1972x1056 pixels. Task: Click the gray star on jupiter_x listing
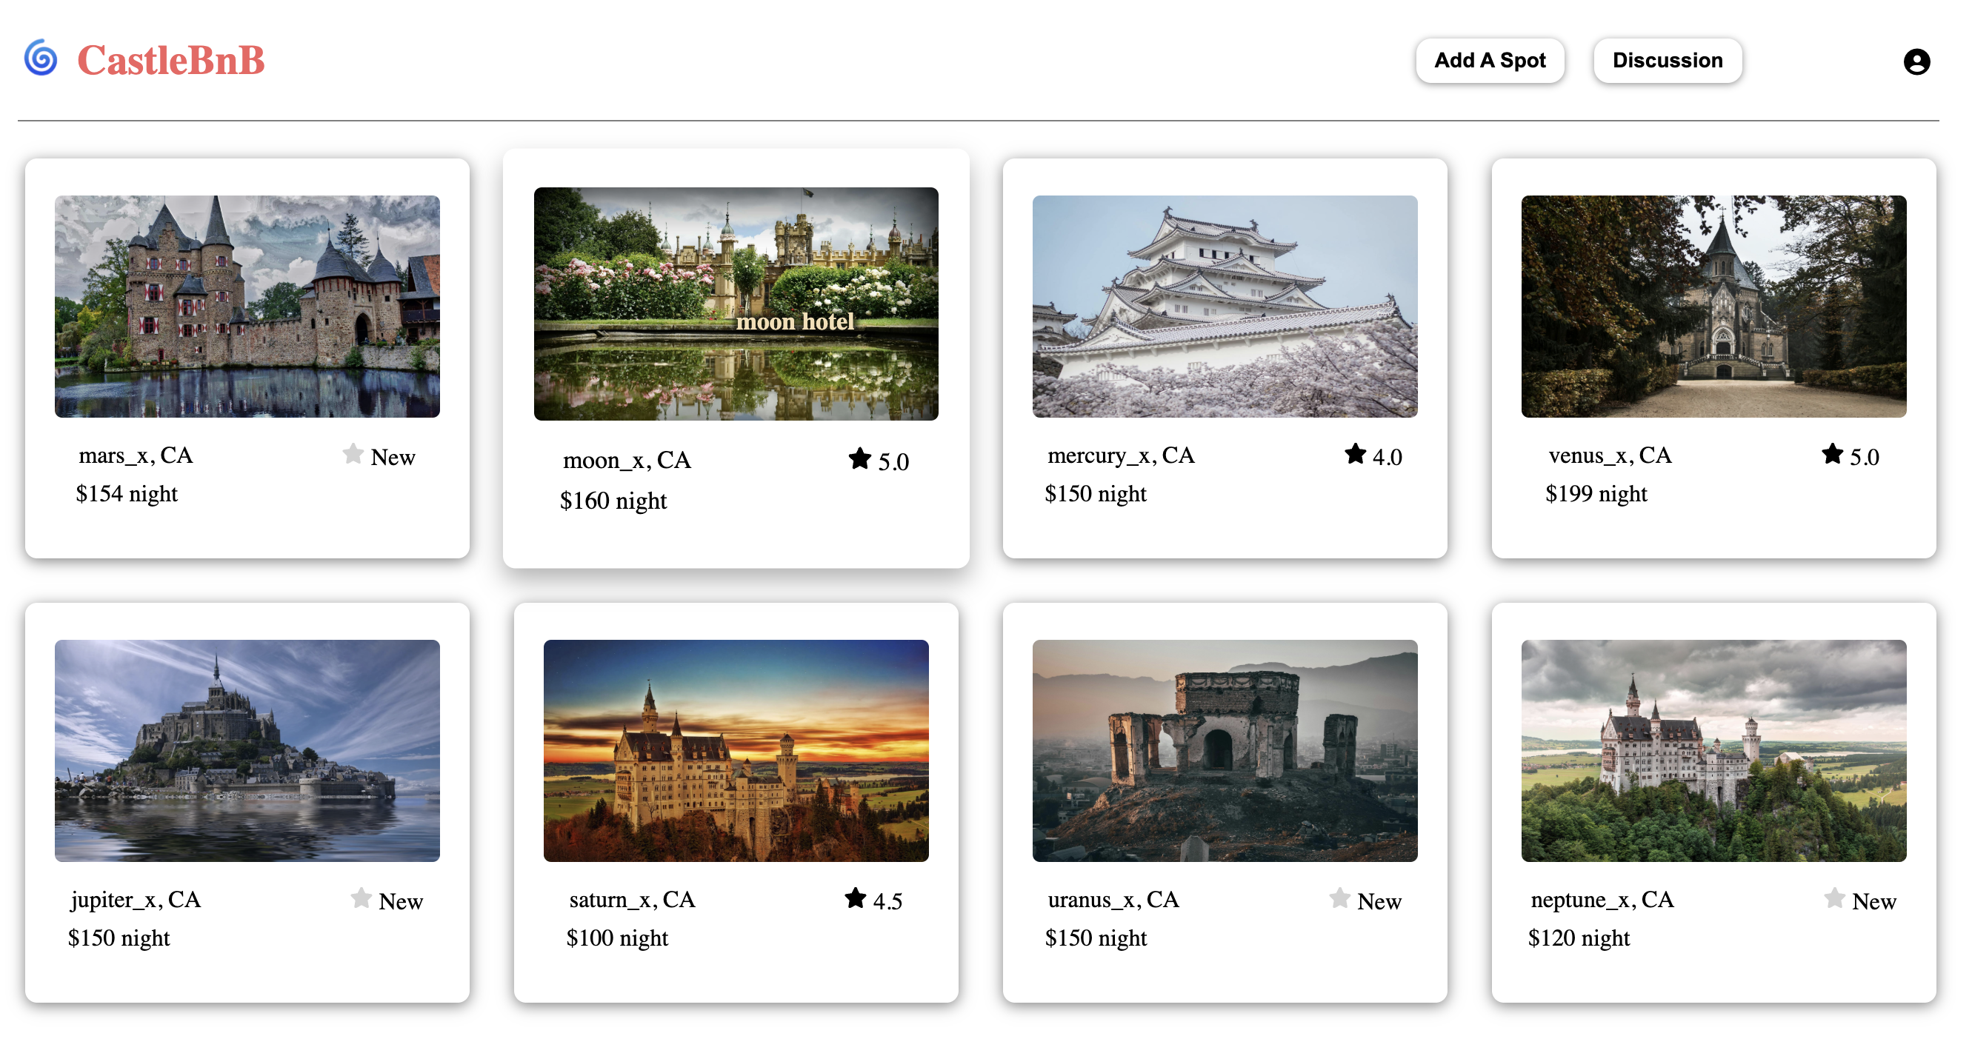361,898
